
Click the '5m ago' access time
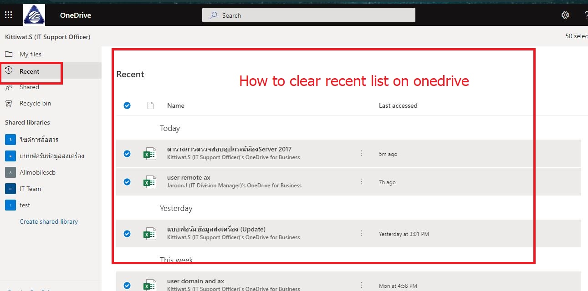[388, 154]
